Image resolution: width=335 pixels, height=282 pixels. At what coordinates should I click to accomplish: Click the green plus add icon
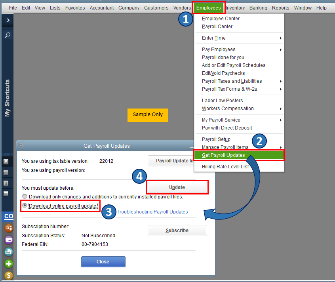(x=9, y=264)
